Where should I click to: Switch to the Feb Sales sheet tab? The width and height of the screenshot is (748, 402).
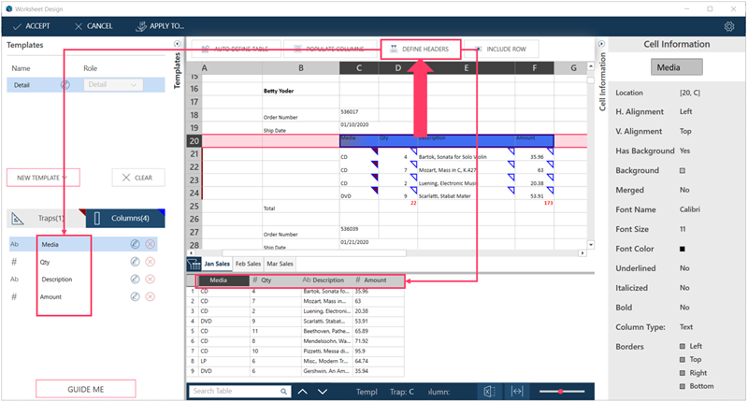click(248, 265)
